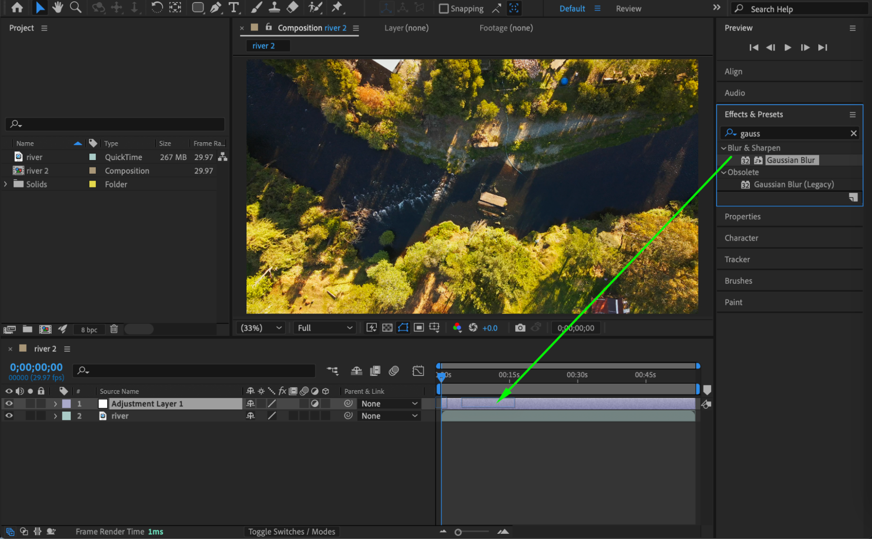Delete selected project item with trash icon
The image size is (872, 539).
114,329
